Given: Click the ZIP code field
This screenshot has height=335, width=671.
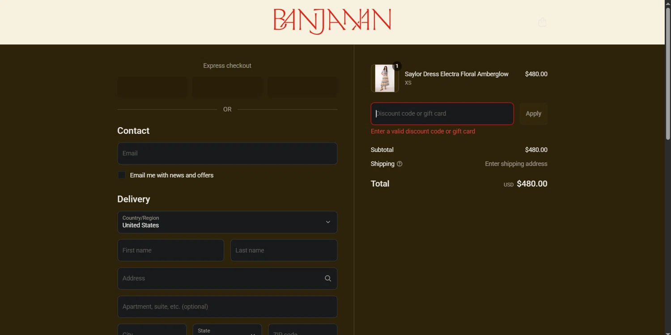Looking at the screenshot, I should pos(303,330).
